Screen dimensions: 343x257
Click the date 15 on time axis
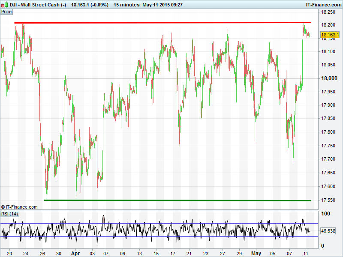(x=156, y=254)
